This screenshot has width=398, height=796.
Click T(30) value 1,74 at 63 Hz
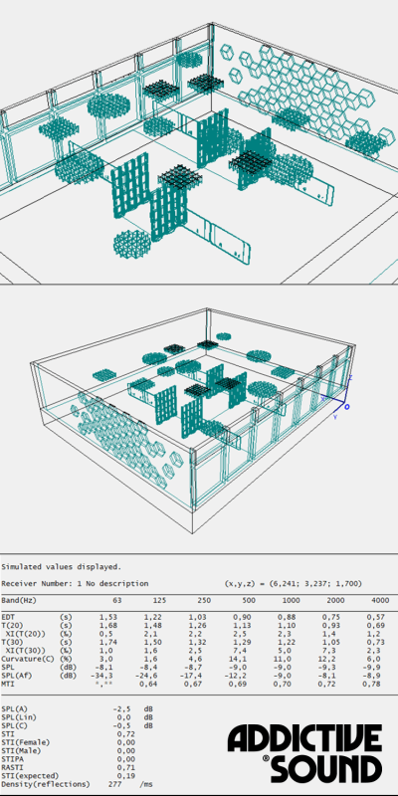point(108,642)
